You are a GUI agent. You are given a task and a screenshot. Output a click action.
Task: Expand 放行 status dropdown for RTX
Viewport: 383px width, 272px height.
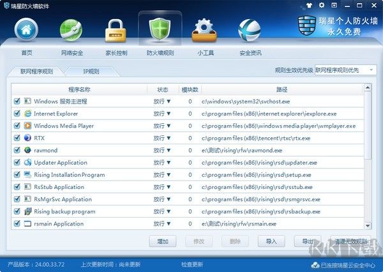point(162,138)
